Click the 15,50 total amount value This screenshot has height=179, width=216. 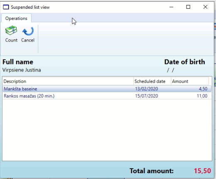point(202,171)
